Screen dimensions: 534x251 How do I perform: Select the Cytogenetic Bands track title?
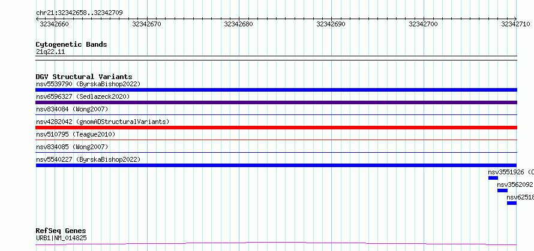pyautogui.click(x=71, y=44)
